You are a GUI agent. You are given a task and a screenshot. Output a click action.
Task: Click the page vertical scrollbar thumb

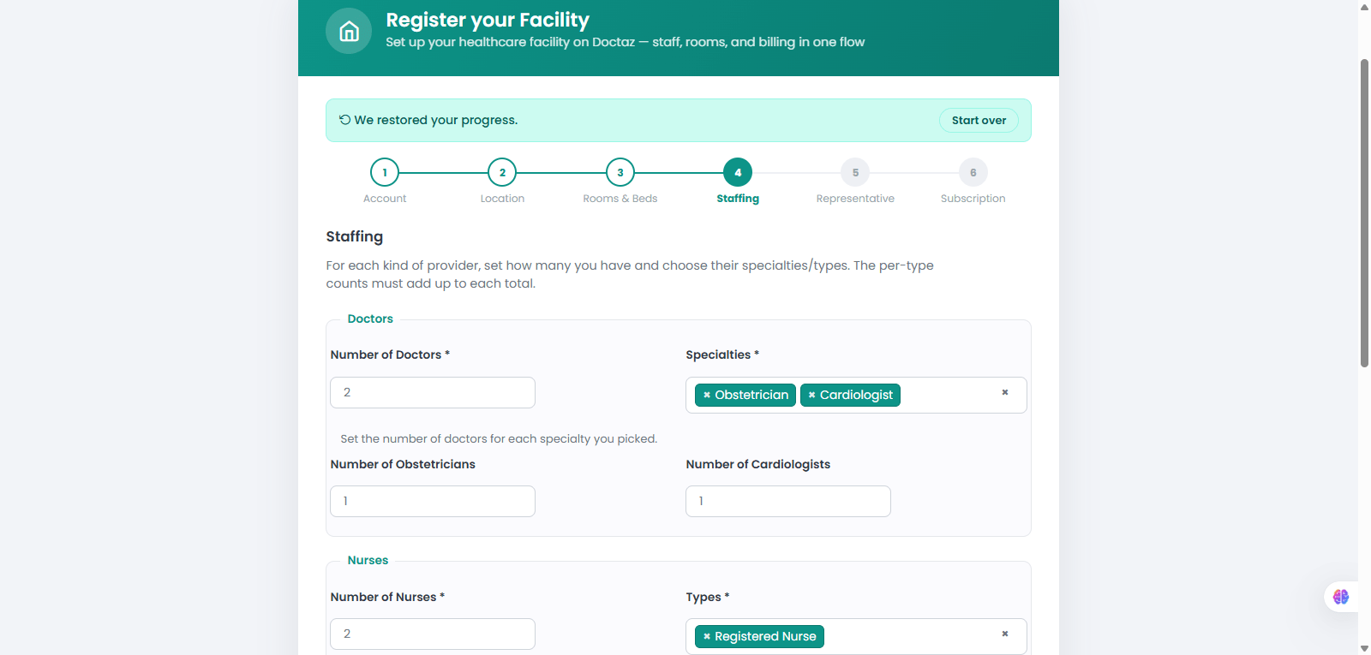[x=1364, y=213]
